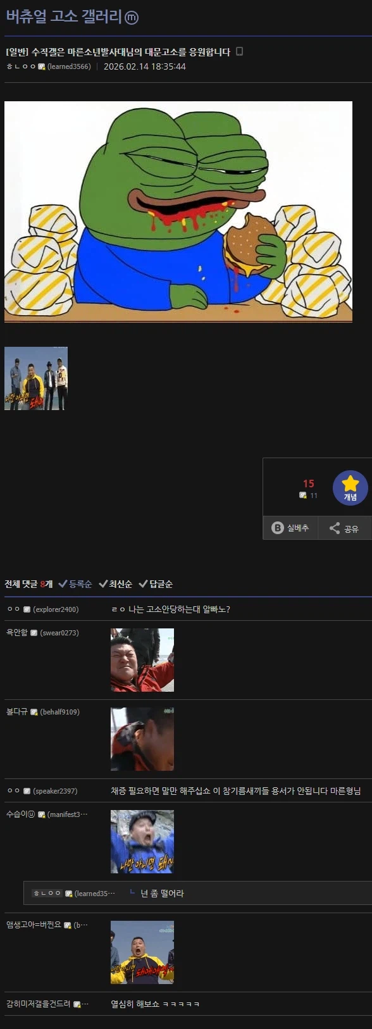This screenshot has height=1029, width=372.
Task: Click the badge icon beside reply author (learned35…)
Action: (x=69, y=894)
